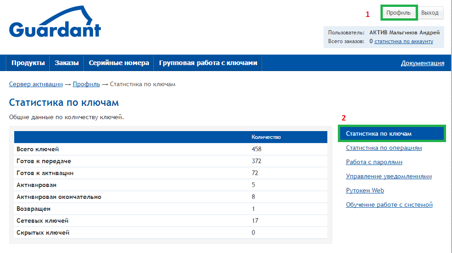Open Статистика по операциям in the sidebar
This screenshot has height=253, width=452.
[x=384, y=148]
